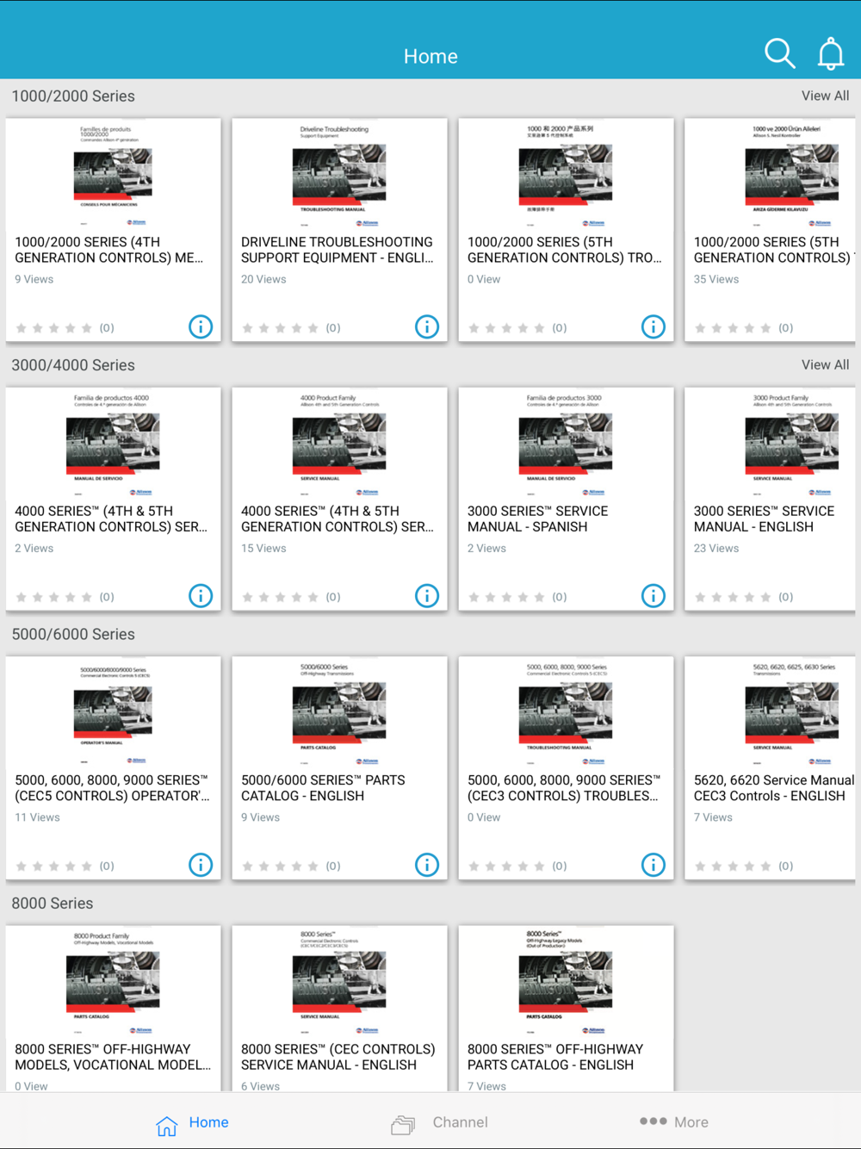861x1149 pixels.
Task: Tap info icon on 1000/2000 5th Generation card with 0 View
Action: [x=653, y=327]
